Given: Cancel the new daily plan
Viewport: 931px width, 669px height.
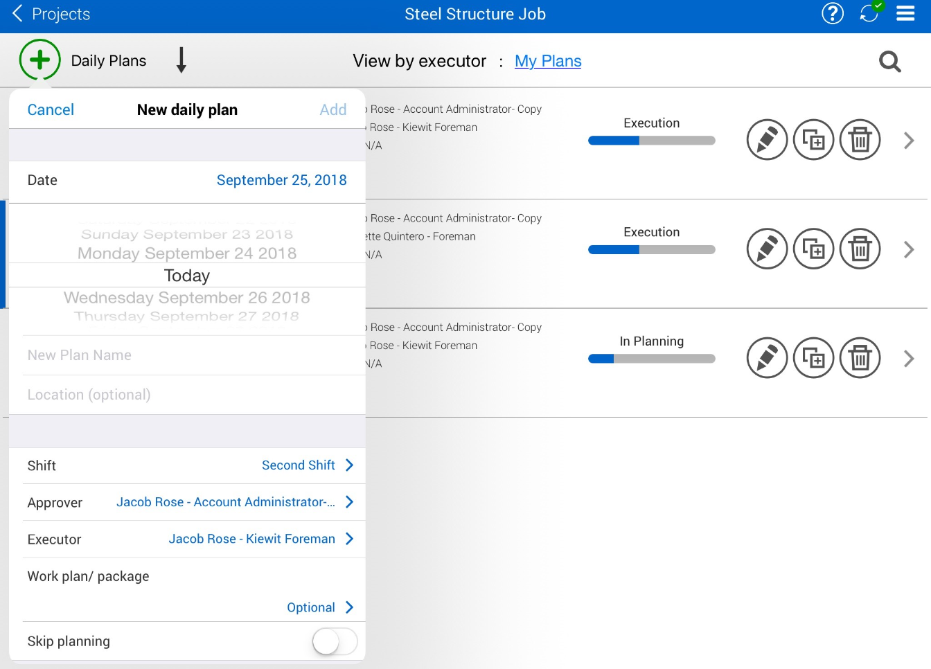Looking at the screenshot, I should tap(51, 110).
